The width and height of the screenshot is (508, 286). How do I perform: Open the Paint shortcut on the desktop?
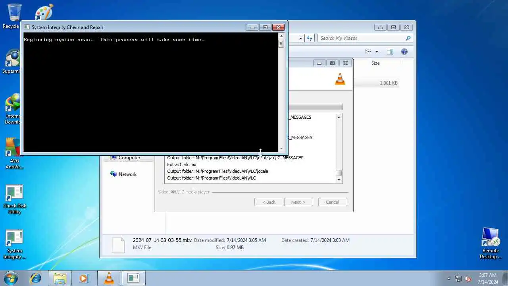pos(44,12)
